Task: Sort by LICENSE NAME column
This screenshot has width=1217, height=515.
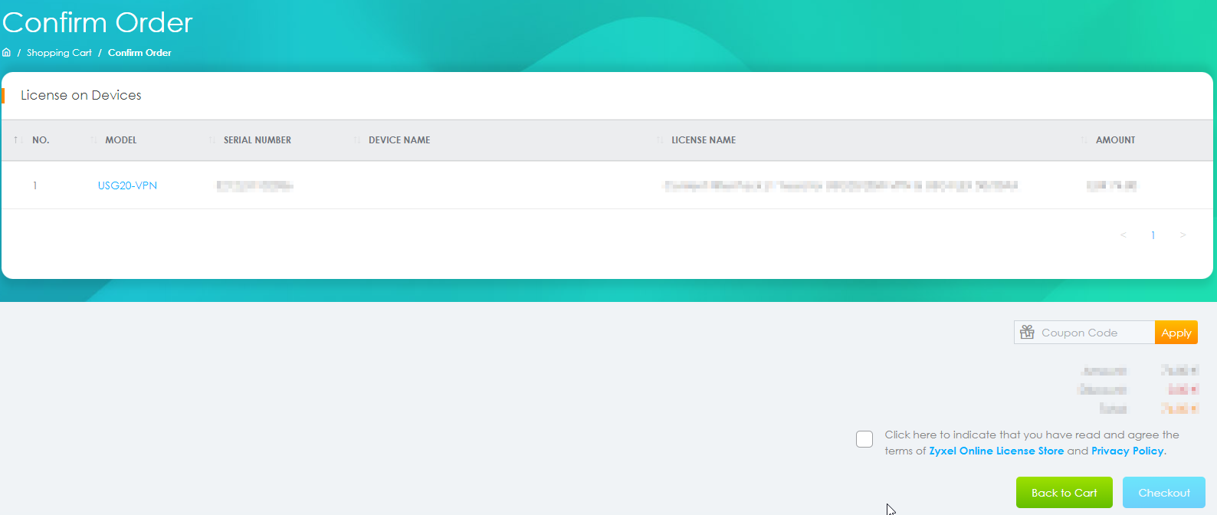Action: (x=703, y=140)
